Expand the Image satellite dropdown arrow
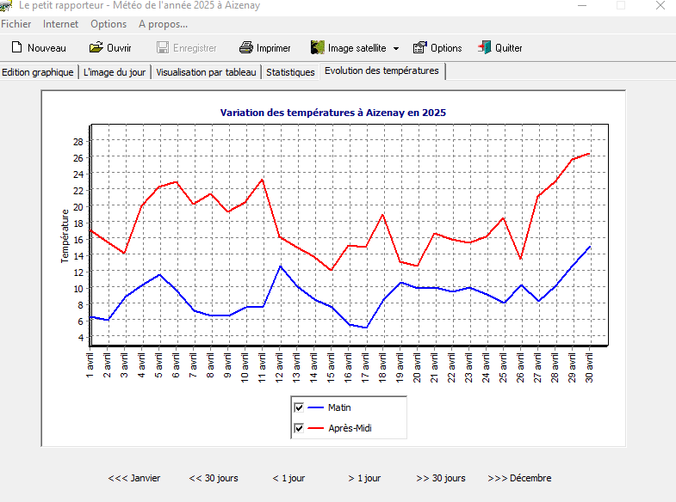 pyautogui.click(x=396, y=49)
